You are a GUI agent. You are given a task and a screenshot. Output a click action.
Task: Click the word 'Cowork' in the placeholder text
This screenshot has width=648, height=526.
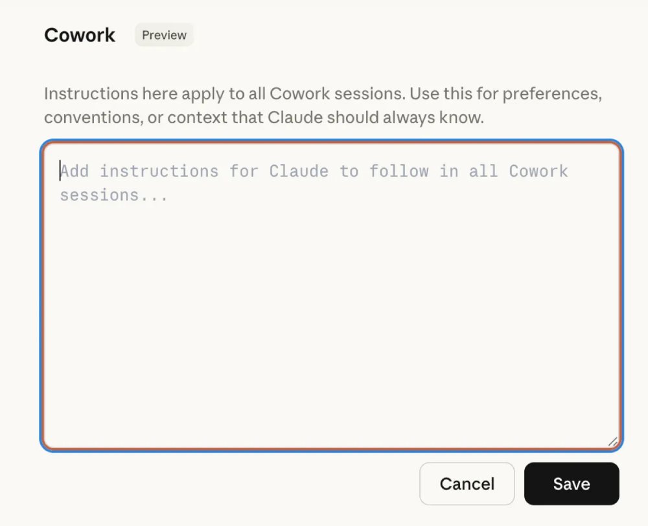538,171
